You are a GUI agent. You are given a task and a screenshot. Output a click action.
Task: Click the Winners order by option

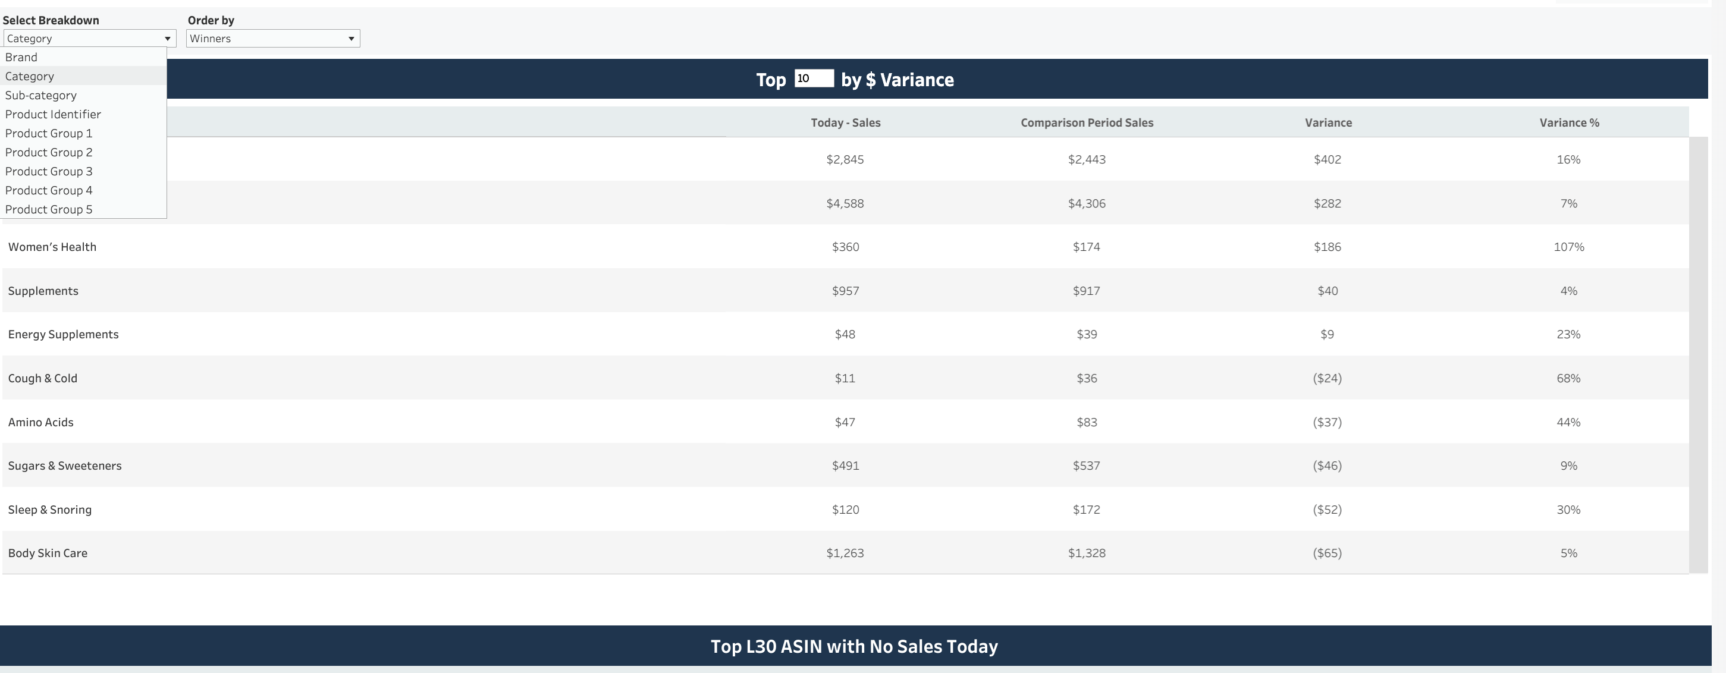coord(272,37)
